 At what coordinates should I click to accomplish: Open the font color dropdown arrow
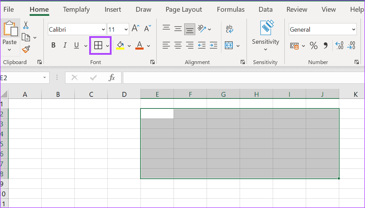148,46
